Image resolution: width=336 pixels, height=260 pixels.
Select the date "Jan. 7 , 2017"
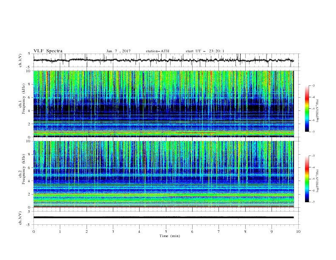(118, 51)
